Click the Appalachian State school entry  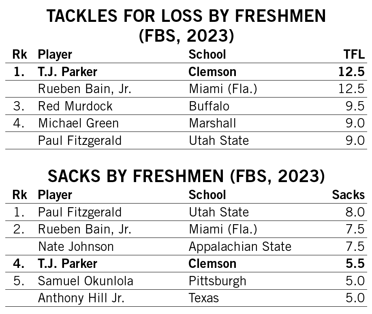[x=240, y=246]
